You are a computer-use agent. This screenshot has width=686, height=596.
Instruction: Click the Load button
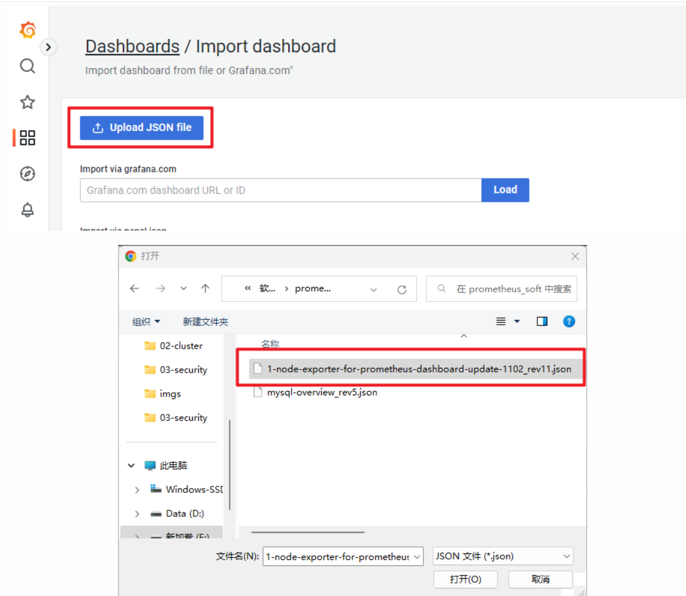click(x=505, y=190)
